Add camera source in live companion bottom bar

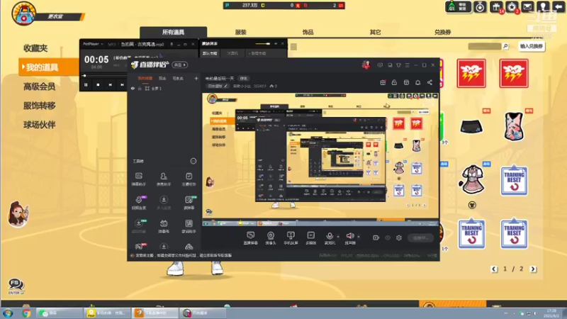[271, 238]
